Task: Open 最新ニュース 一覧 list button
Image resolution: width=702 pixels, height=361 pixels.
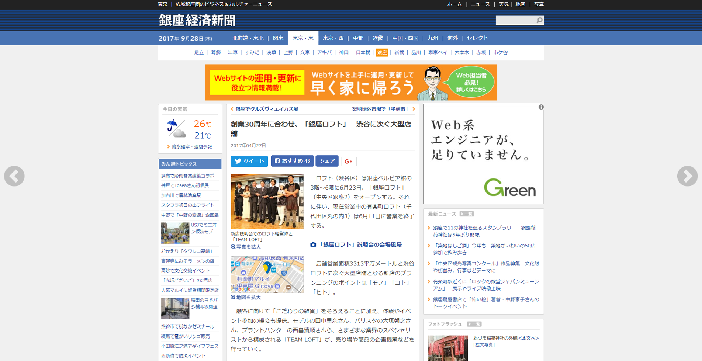Action: click(x=466, y=214)
